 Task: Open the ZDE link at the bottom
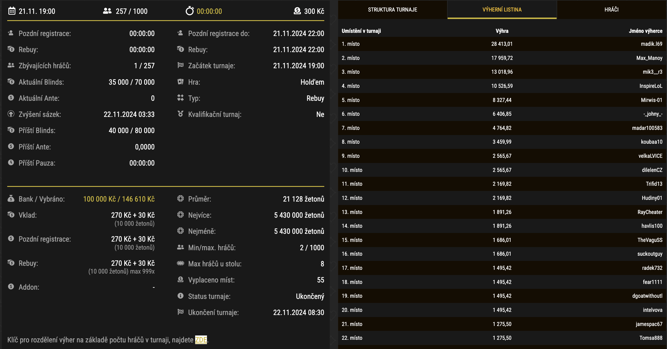tap(201, 340)
